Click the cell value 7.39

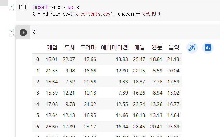(123, 93)
